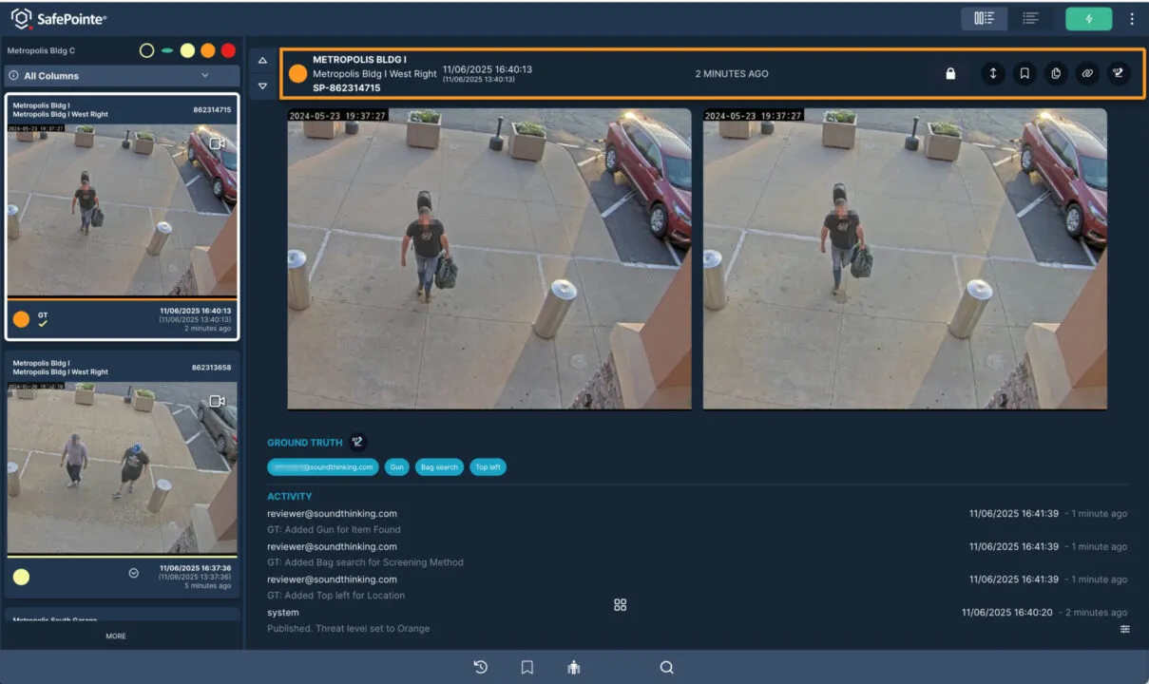Switch to the list view toggle top right
The image size is (1149, 684).
coord(1029,18)
